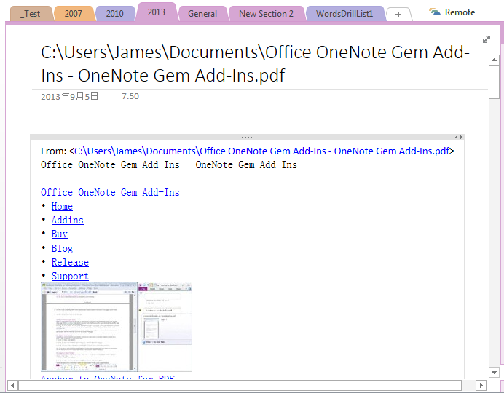Click the horizontal scrollbar thumb

point(240,385)
